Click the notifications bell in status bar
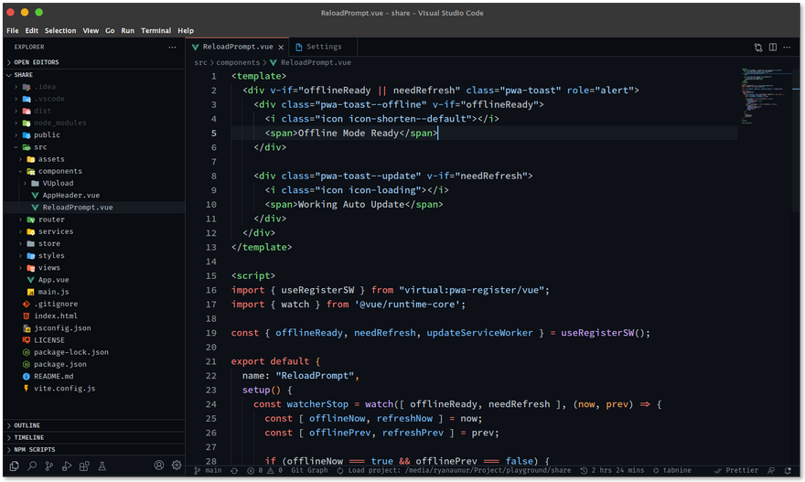 tap(789, 470)
